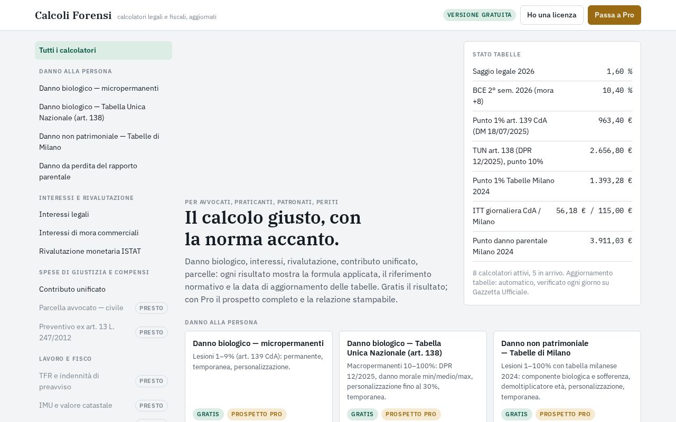Click PRESTO badge beside Parcella avvocato

[x=152, y=308]
